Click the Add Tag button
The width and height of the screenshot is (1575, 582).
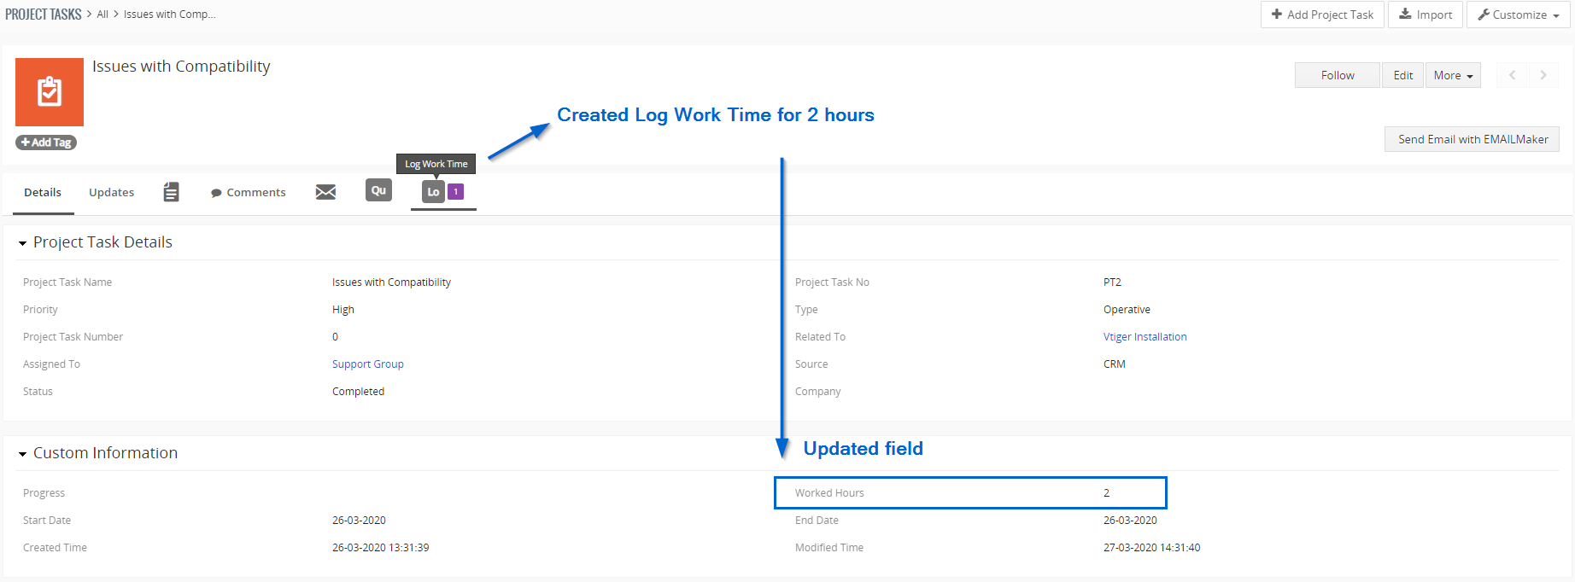(46, 143)
